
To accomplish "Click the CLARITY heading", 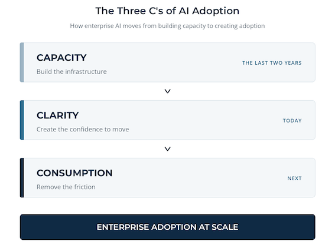I will [58, 115].
